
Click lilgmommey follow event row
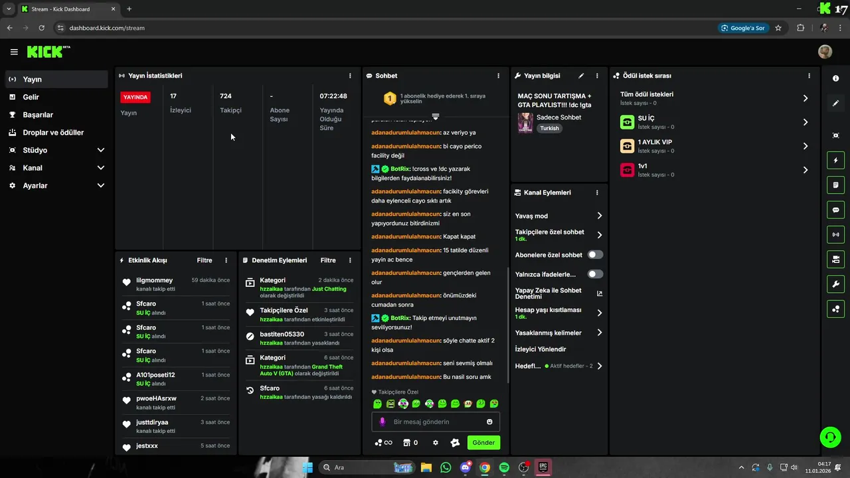tap(176, 284)
